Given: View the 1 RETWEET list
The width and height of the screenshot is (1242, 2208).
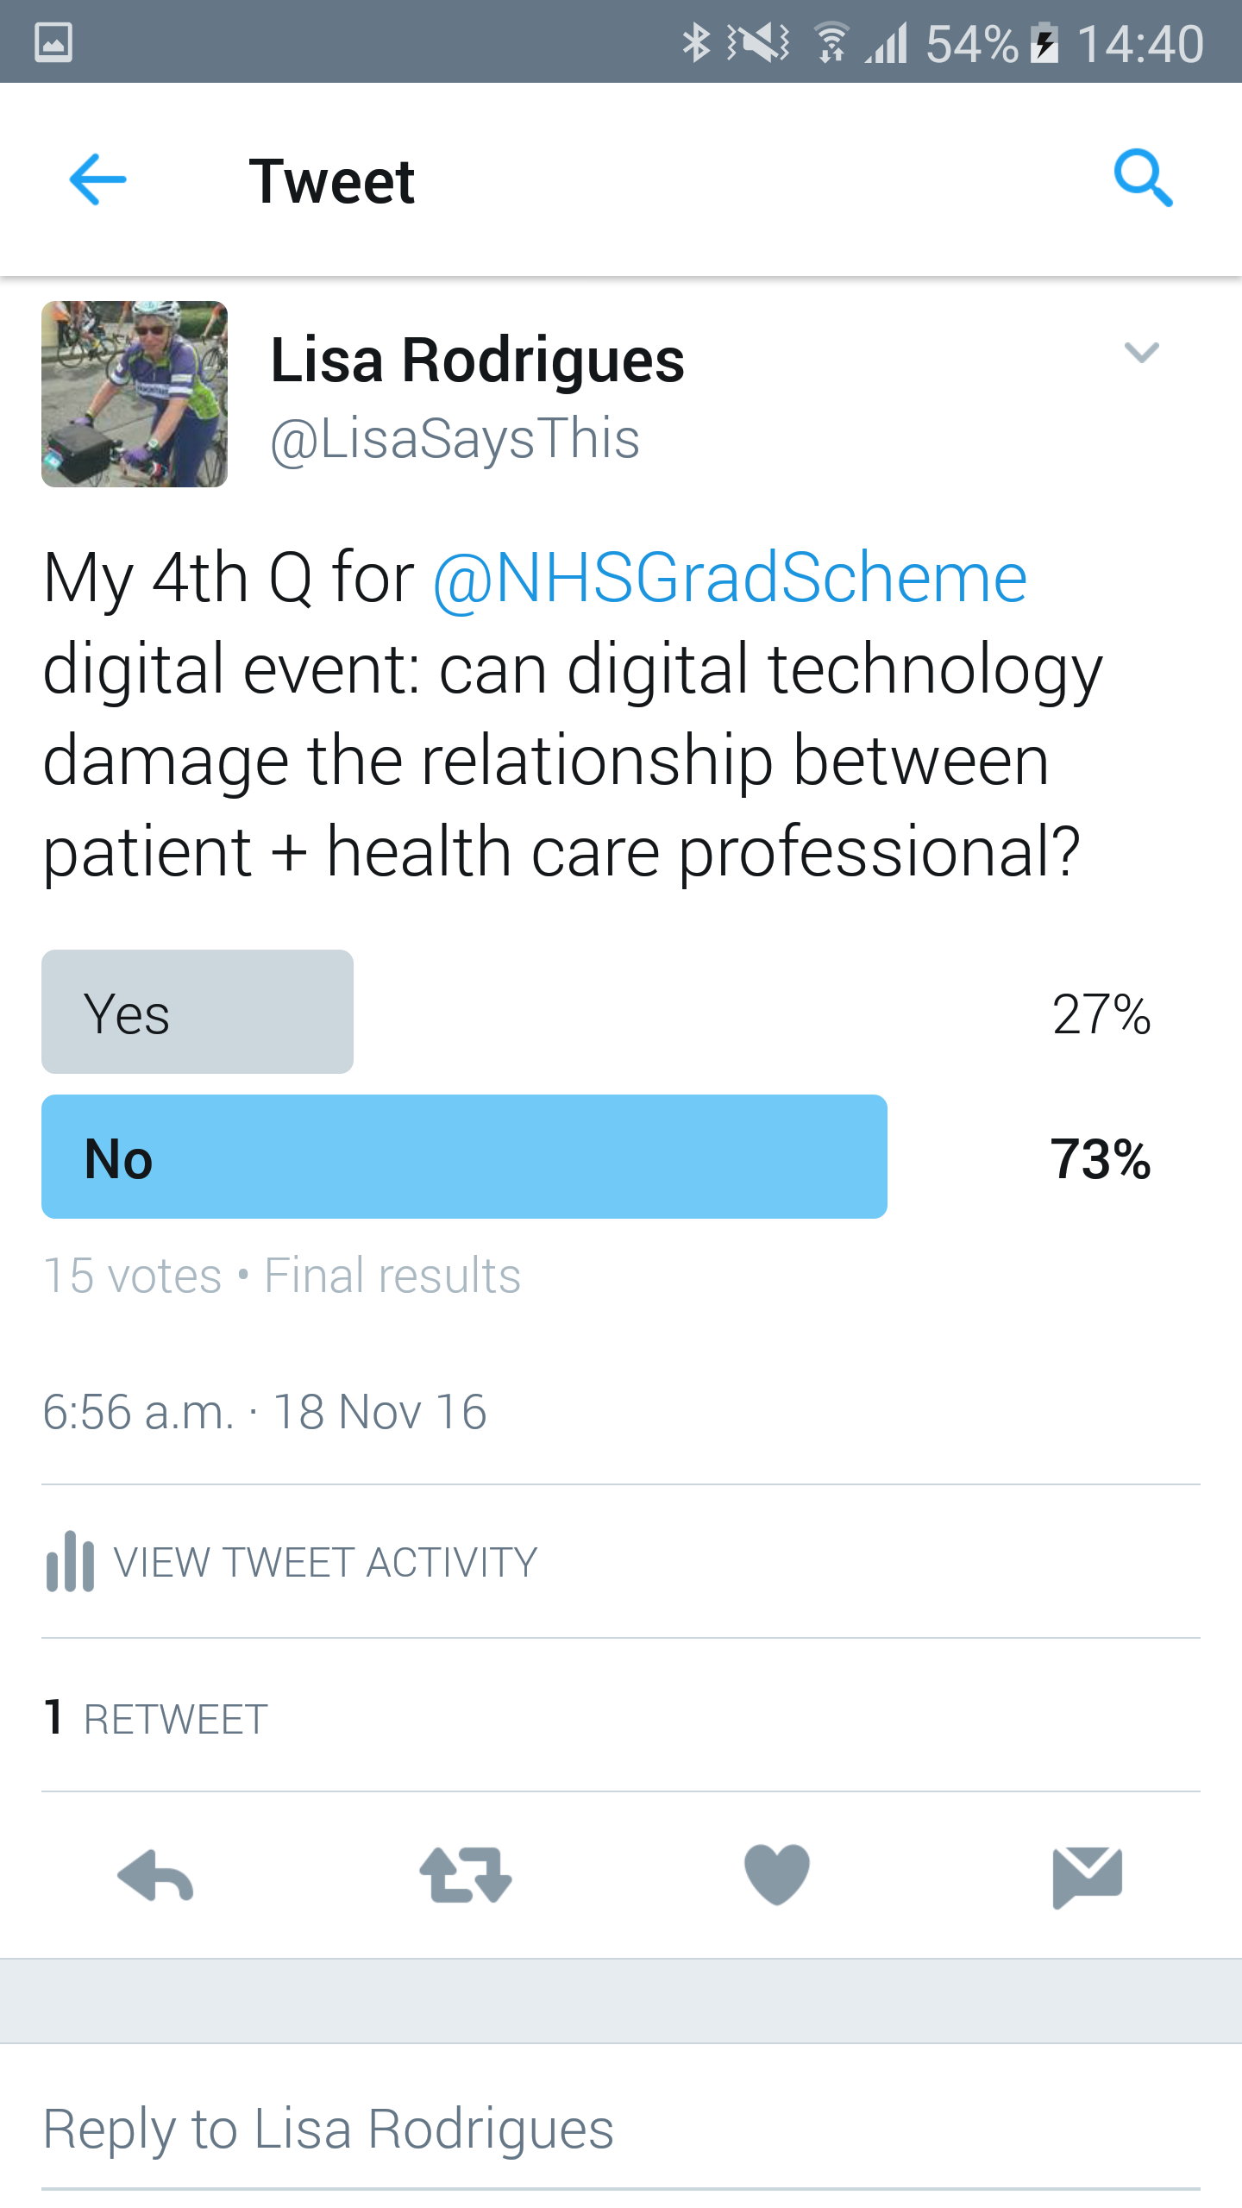Looking at the screenshot, I should tap(156, 1718).
